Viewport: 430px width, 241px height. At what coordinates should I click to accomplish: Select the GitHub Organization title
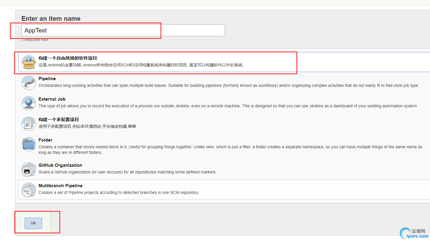60,165
